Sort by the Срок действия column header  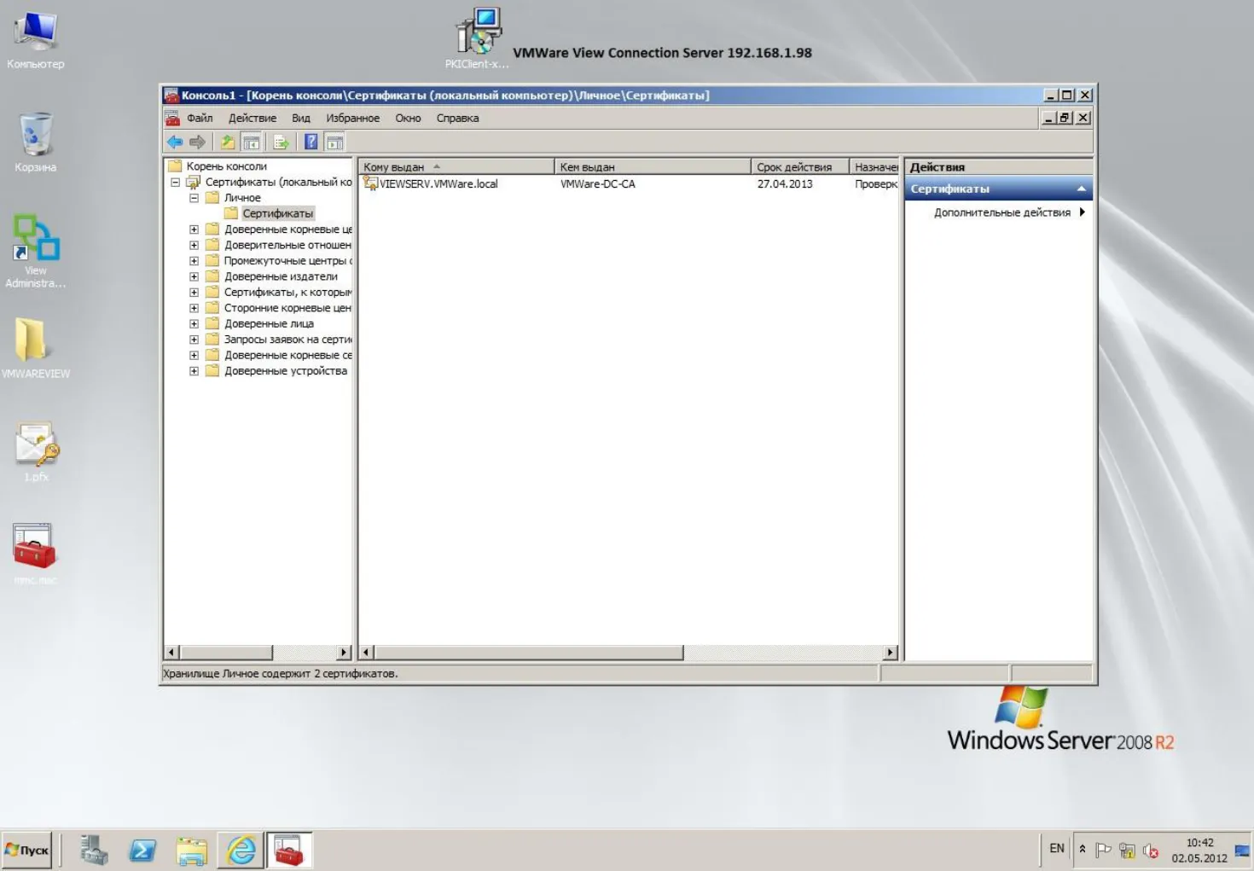(x=800, y=167)
